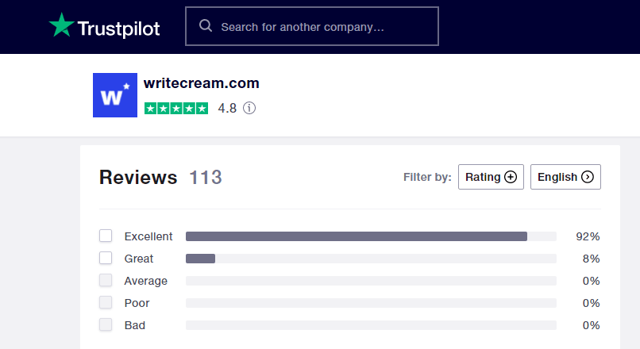This screenshot has width=640, height=349.
Task: Click the TrustScore info icon beside 4.8
Action: pyautogui.click(x=249, y=108)
